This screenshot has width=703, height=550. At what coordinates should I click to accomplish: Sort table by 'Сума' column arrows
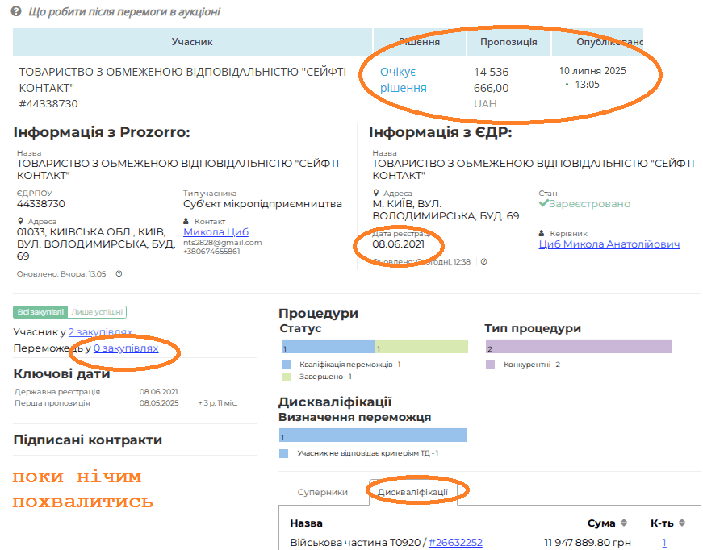point(623,523)
